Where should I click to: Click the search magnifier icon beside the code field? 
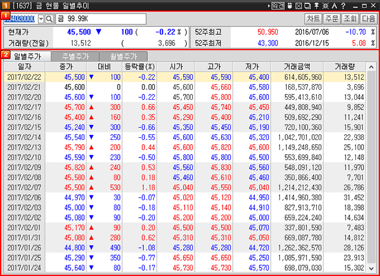[48, 19]
